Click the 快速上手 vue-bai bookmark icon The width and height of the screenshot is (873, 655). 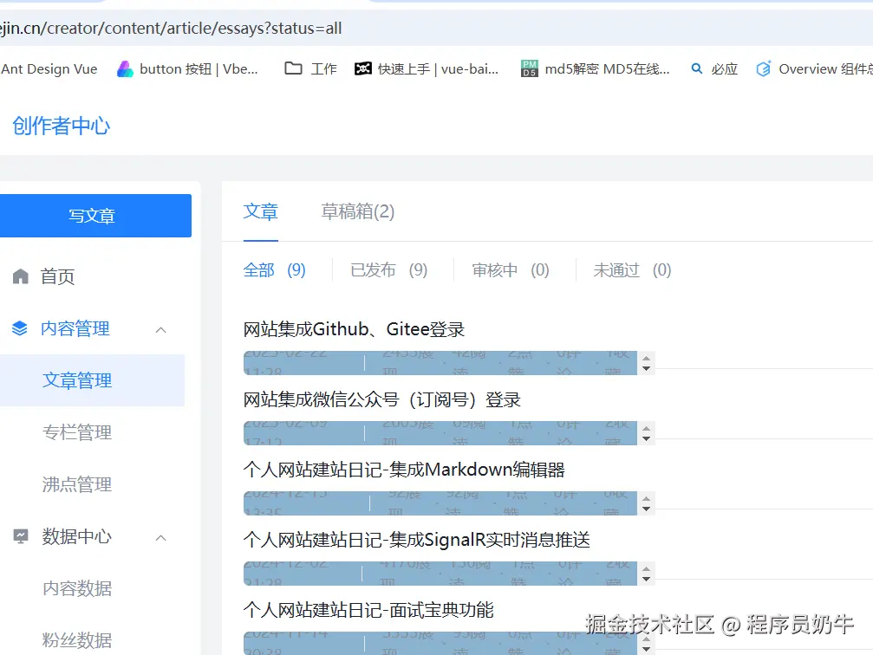tap(365, 68)
